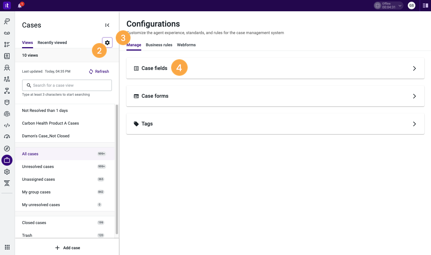Select the Webforms tab
Image resolution: width=431 pixels, height=255 pixels.
[186, 45]
